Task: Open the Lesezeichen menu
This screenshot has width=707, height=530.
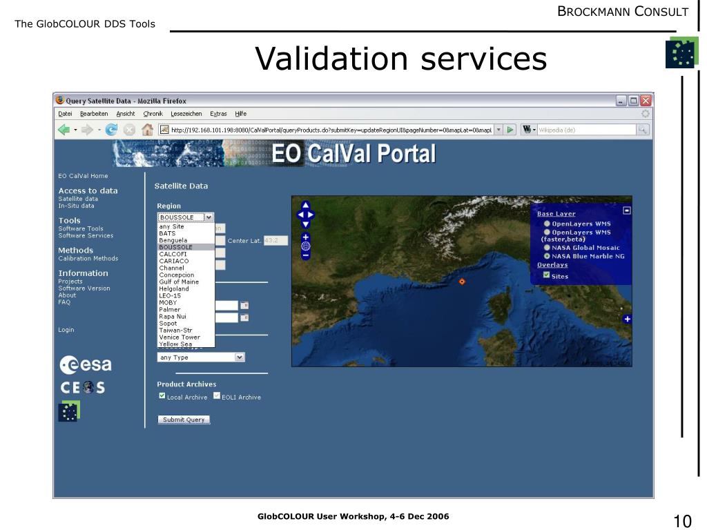Action: pyautogui.click(x=186, y=114)
